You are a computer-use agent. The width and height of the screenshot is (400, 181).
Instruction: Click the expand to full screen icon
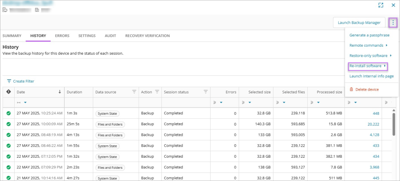(380, 5)
